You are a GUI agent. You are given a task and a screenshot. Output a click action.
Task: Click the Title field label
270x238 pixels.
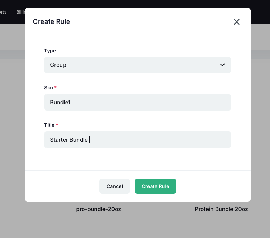tap(49, 125)
